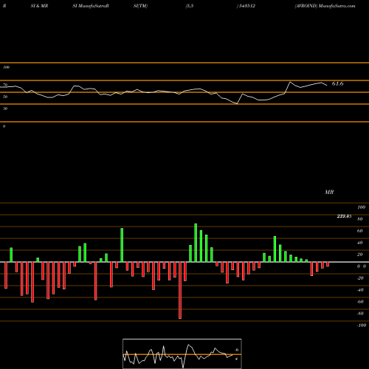Click the MR axis label 60
The width and height of the screenshot is (369, 369).
pyautogui.click(x=360, y=231)
